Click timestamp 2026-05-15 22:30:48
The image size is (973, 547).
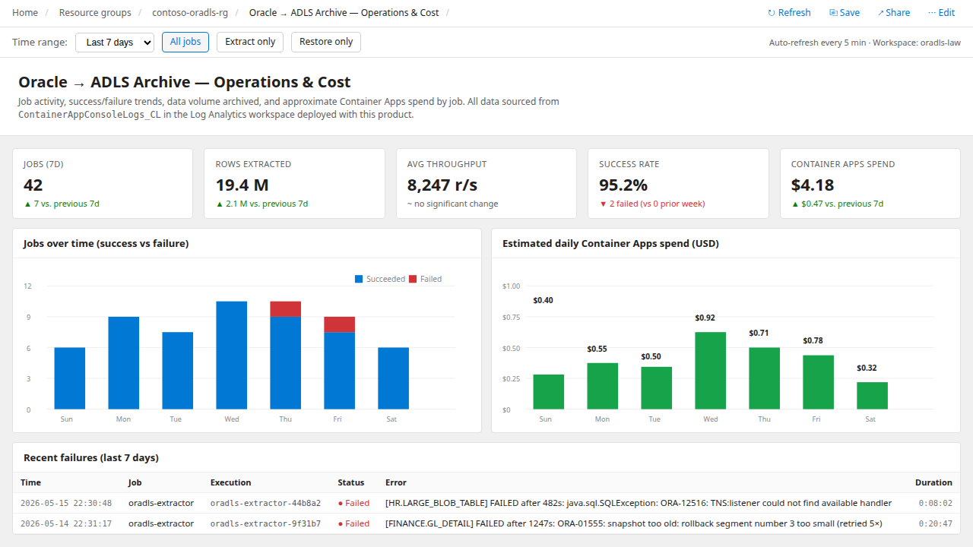pos(66,503)
